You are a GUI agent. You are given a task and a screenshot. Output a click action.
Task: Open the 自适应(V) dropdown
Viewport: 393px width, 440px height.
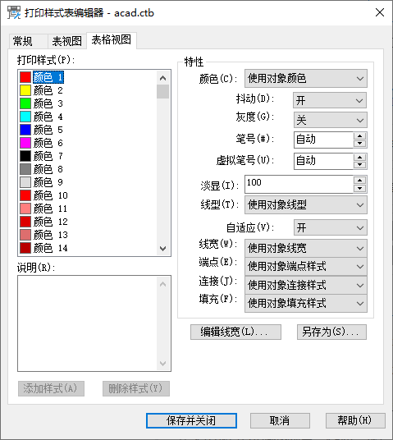pos(331,227)
